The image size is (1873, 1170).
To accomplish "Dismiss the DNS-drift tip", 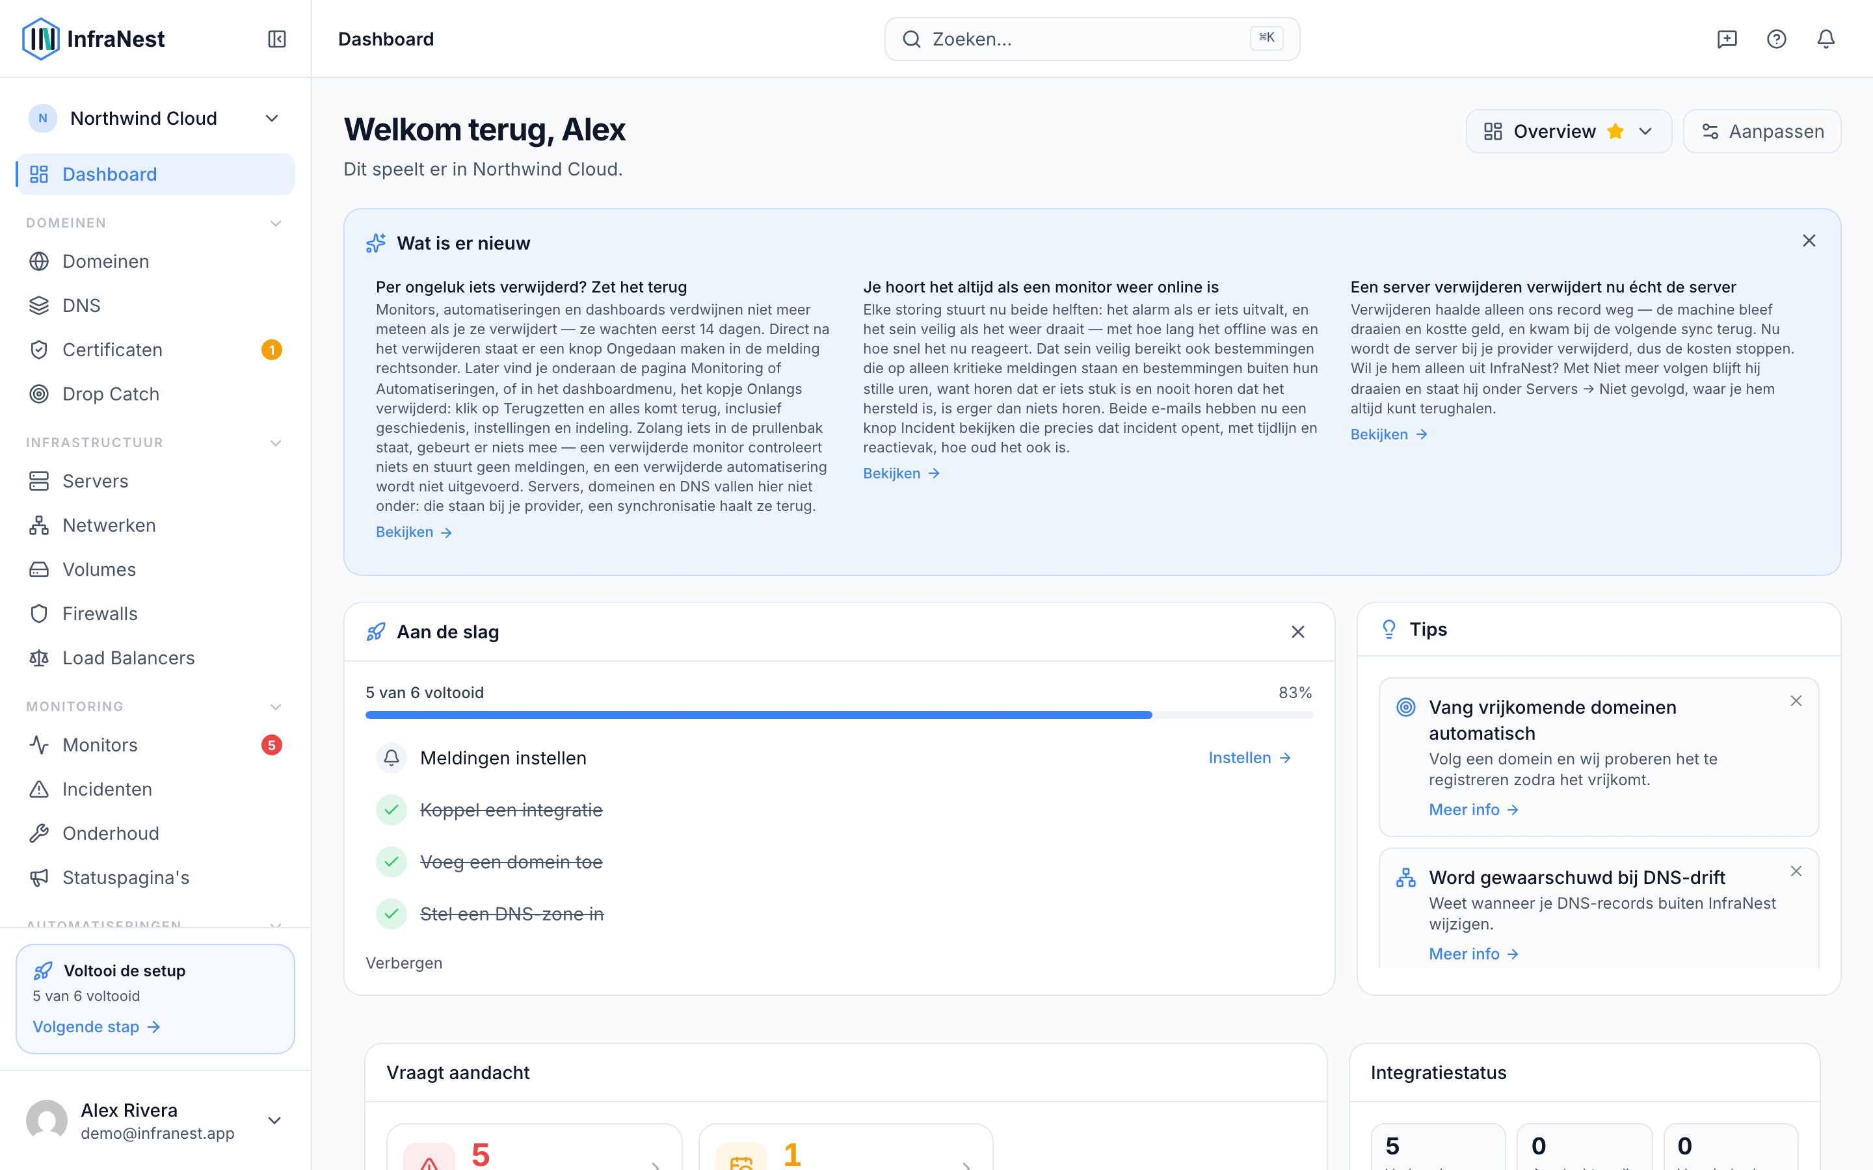I will click(x=1796, y=871).
